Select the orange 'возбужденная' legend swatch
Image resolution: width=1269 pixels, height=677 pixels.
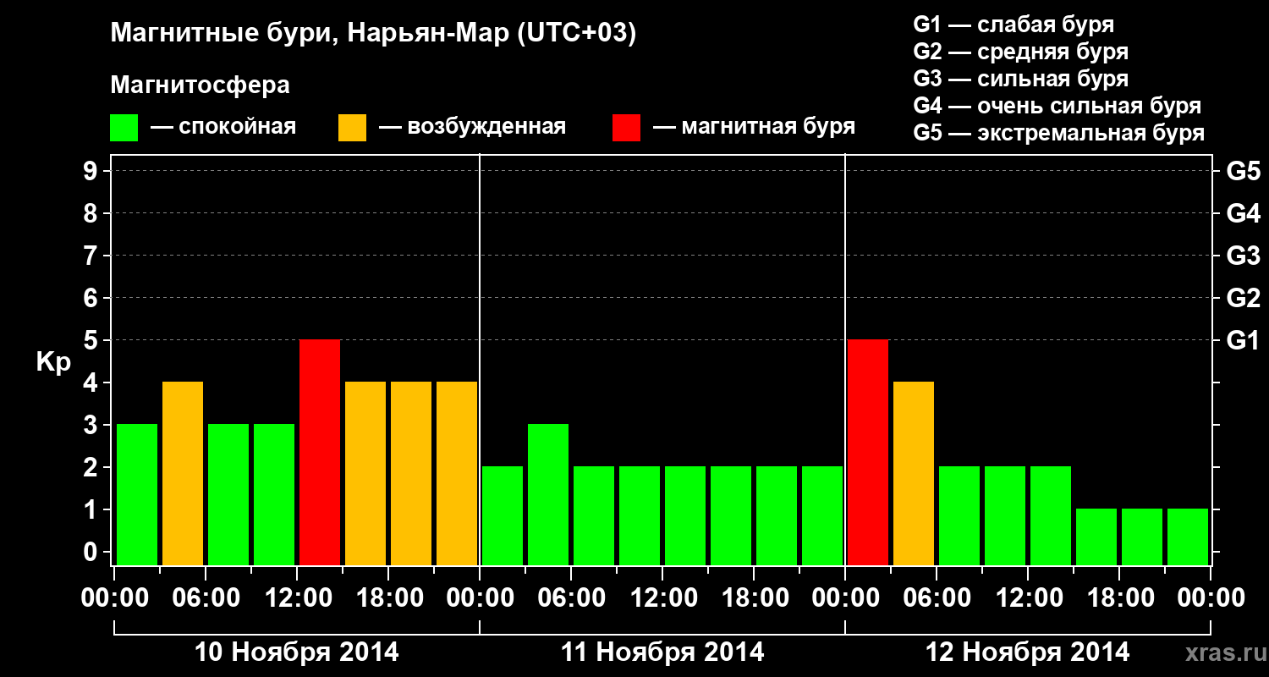pos(352,128)
